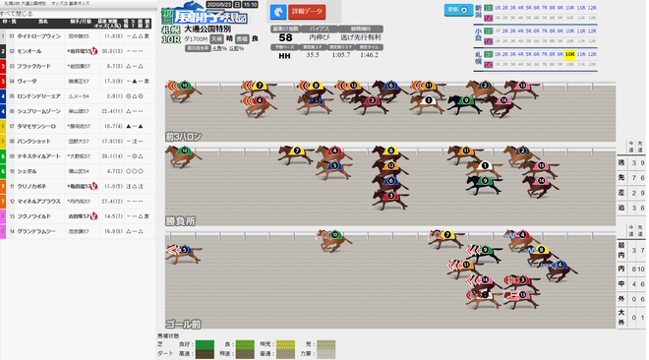Image resolution: width=649 pixels, height=360 pixels.
Task: Click the race title 大通公園特別
Action: pos(207,29)
